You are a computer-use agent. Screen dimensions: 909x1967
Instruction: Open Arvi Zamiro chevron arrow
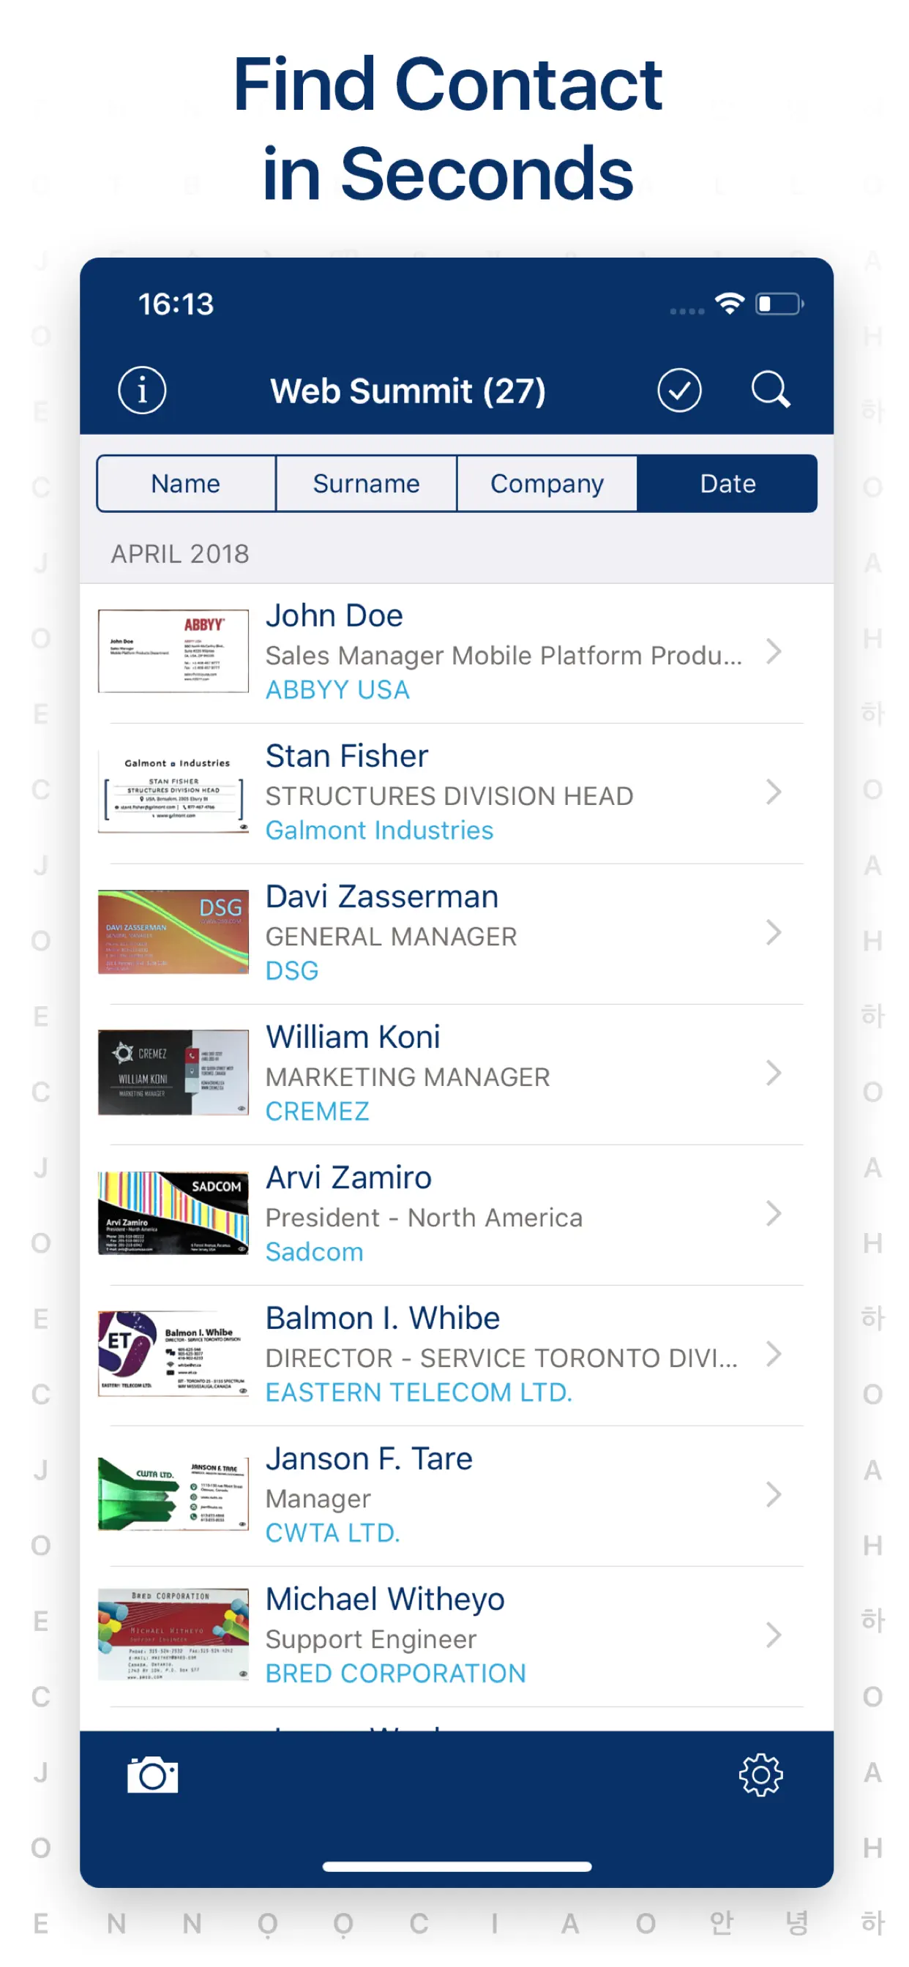(x=774, y=1213)
